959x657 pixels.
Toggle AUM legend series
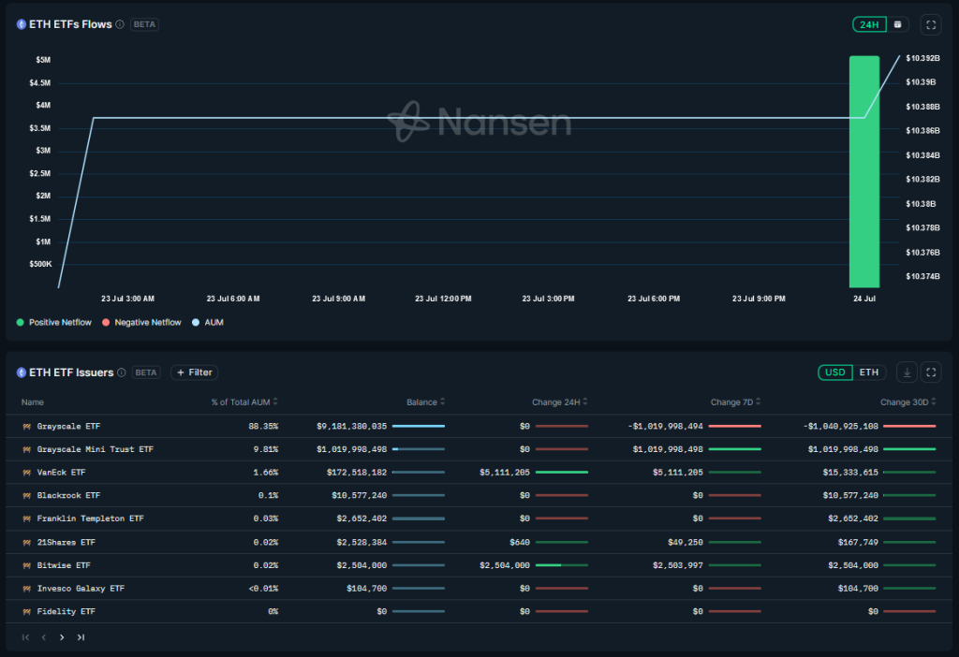point(207,322)
